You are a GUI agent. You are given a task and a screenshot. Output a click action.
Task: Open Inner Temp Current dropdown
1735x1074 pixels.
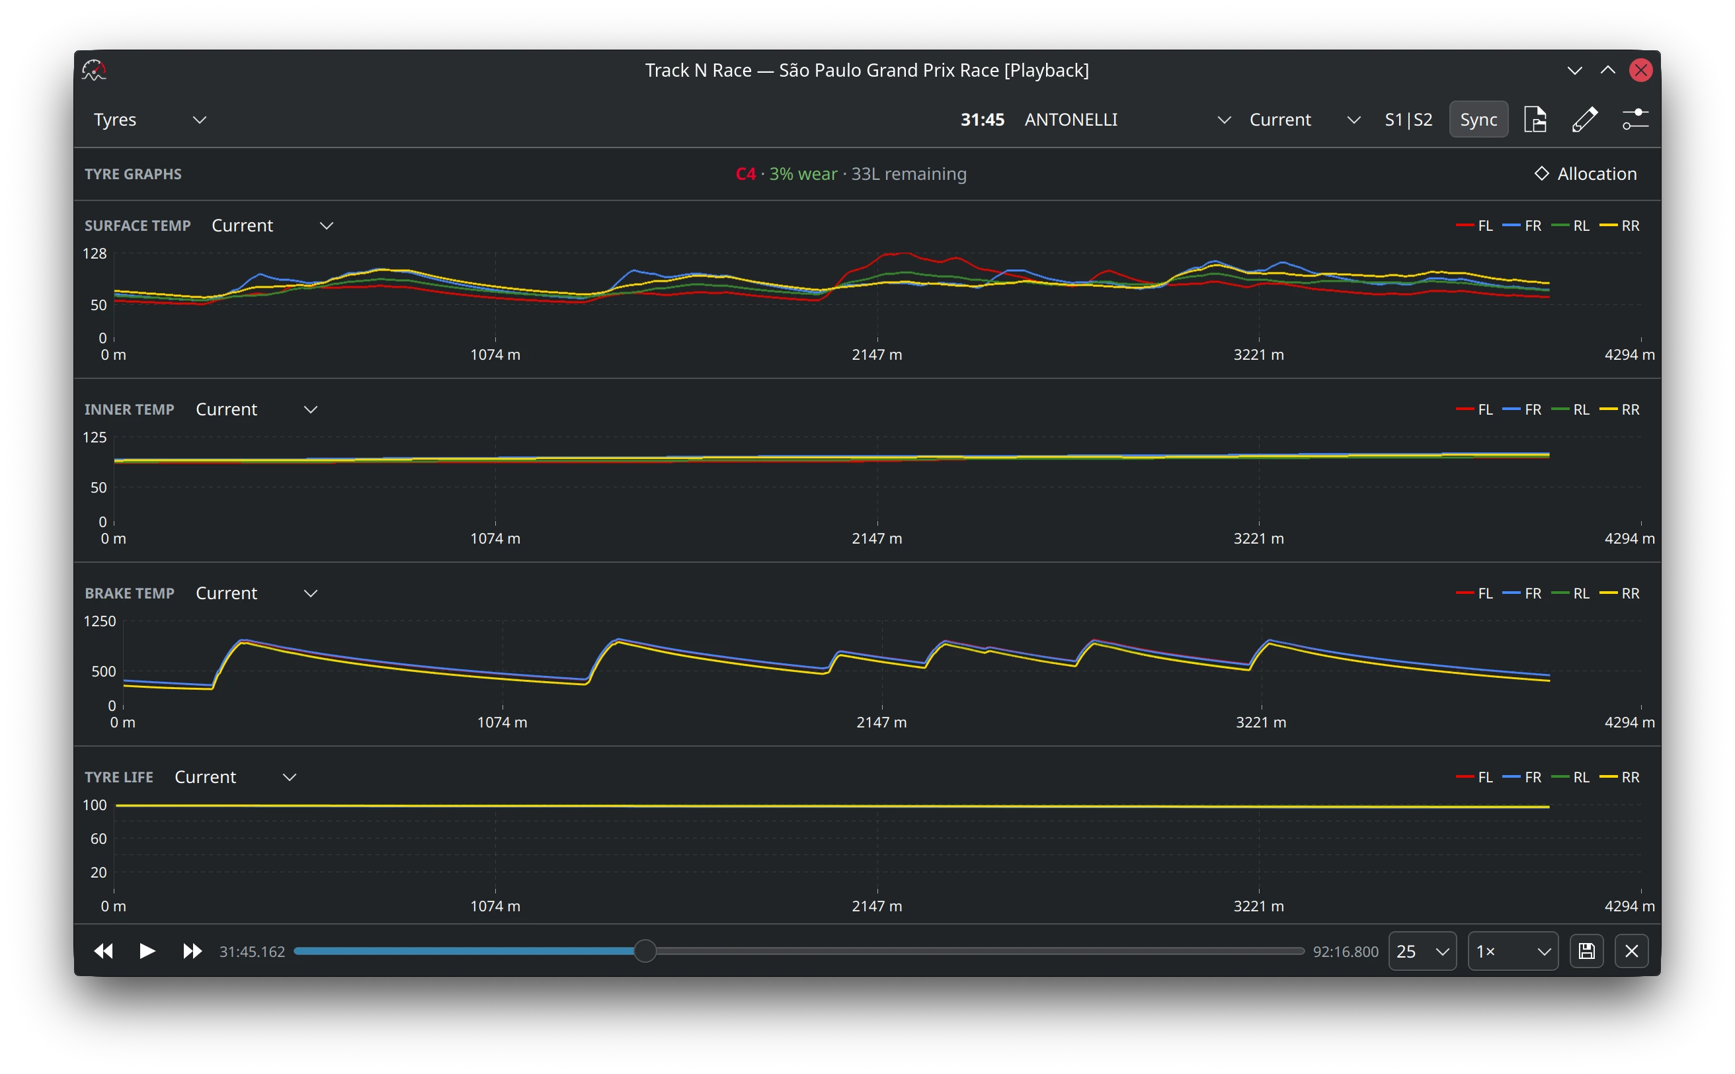[257, 409]
